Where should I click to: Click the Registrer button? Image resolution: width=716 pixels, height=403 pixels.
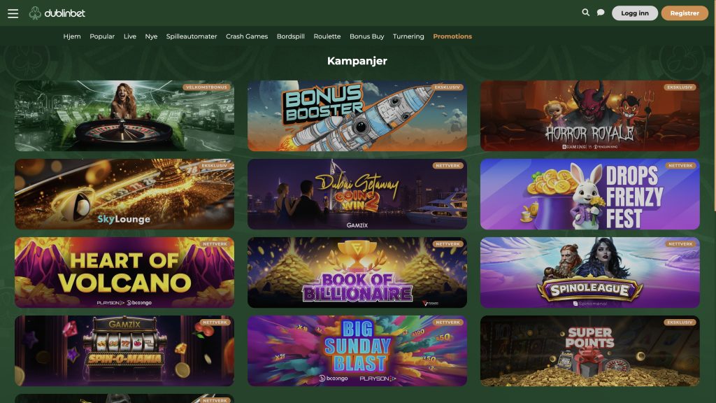pyautogui.click(x=685, y=13)
